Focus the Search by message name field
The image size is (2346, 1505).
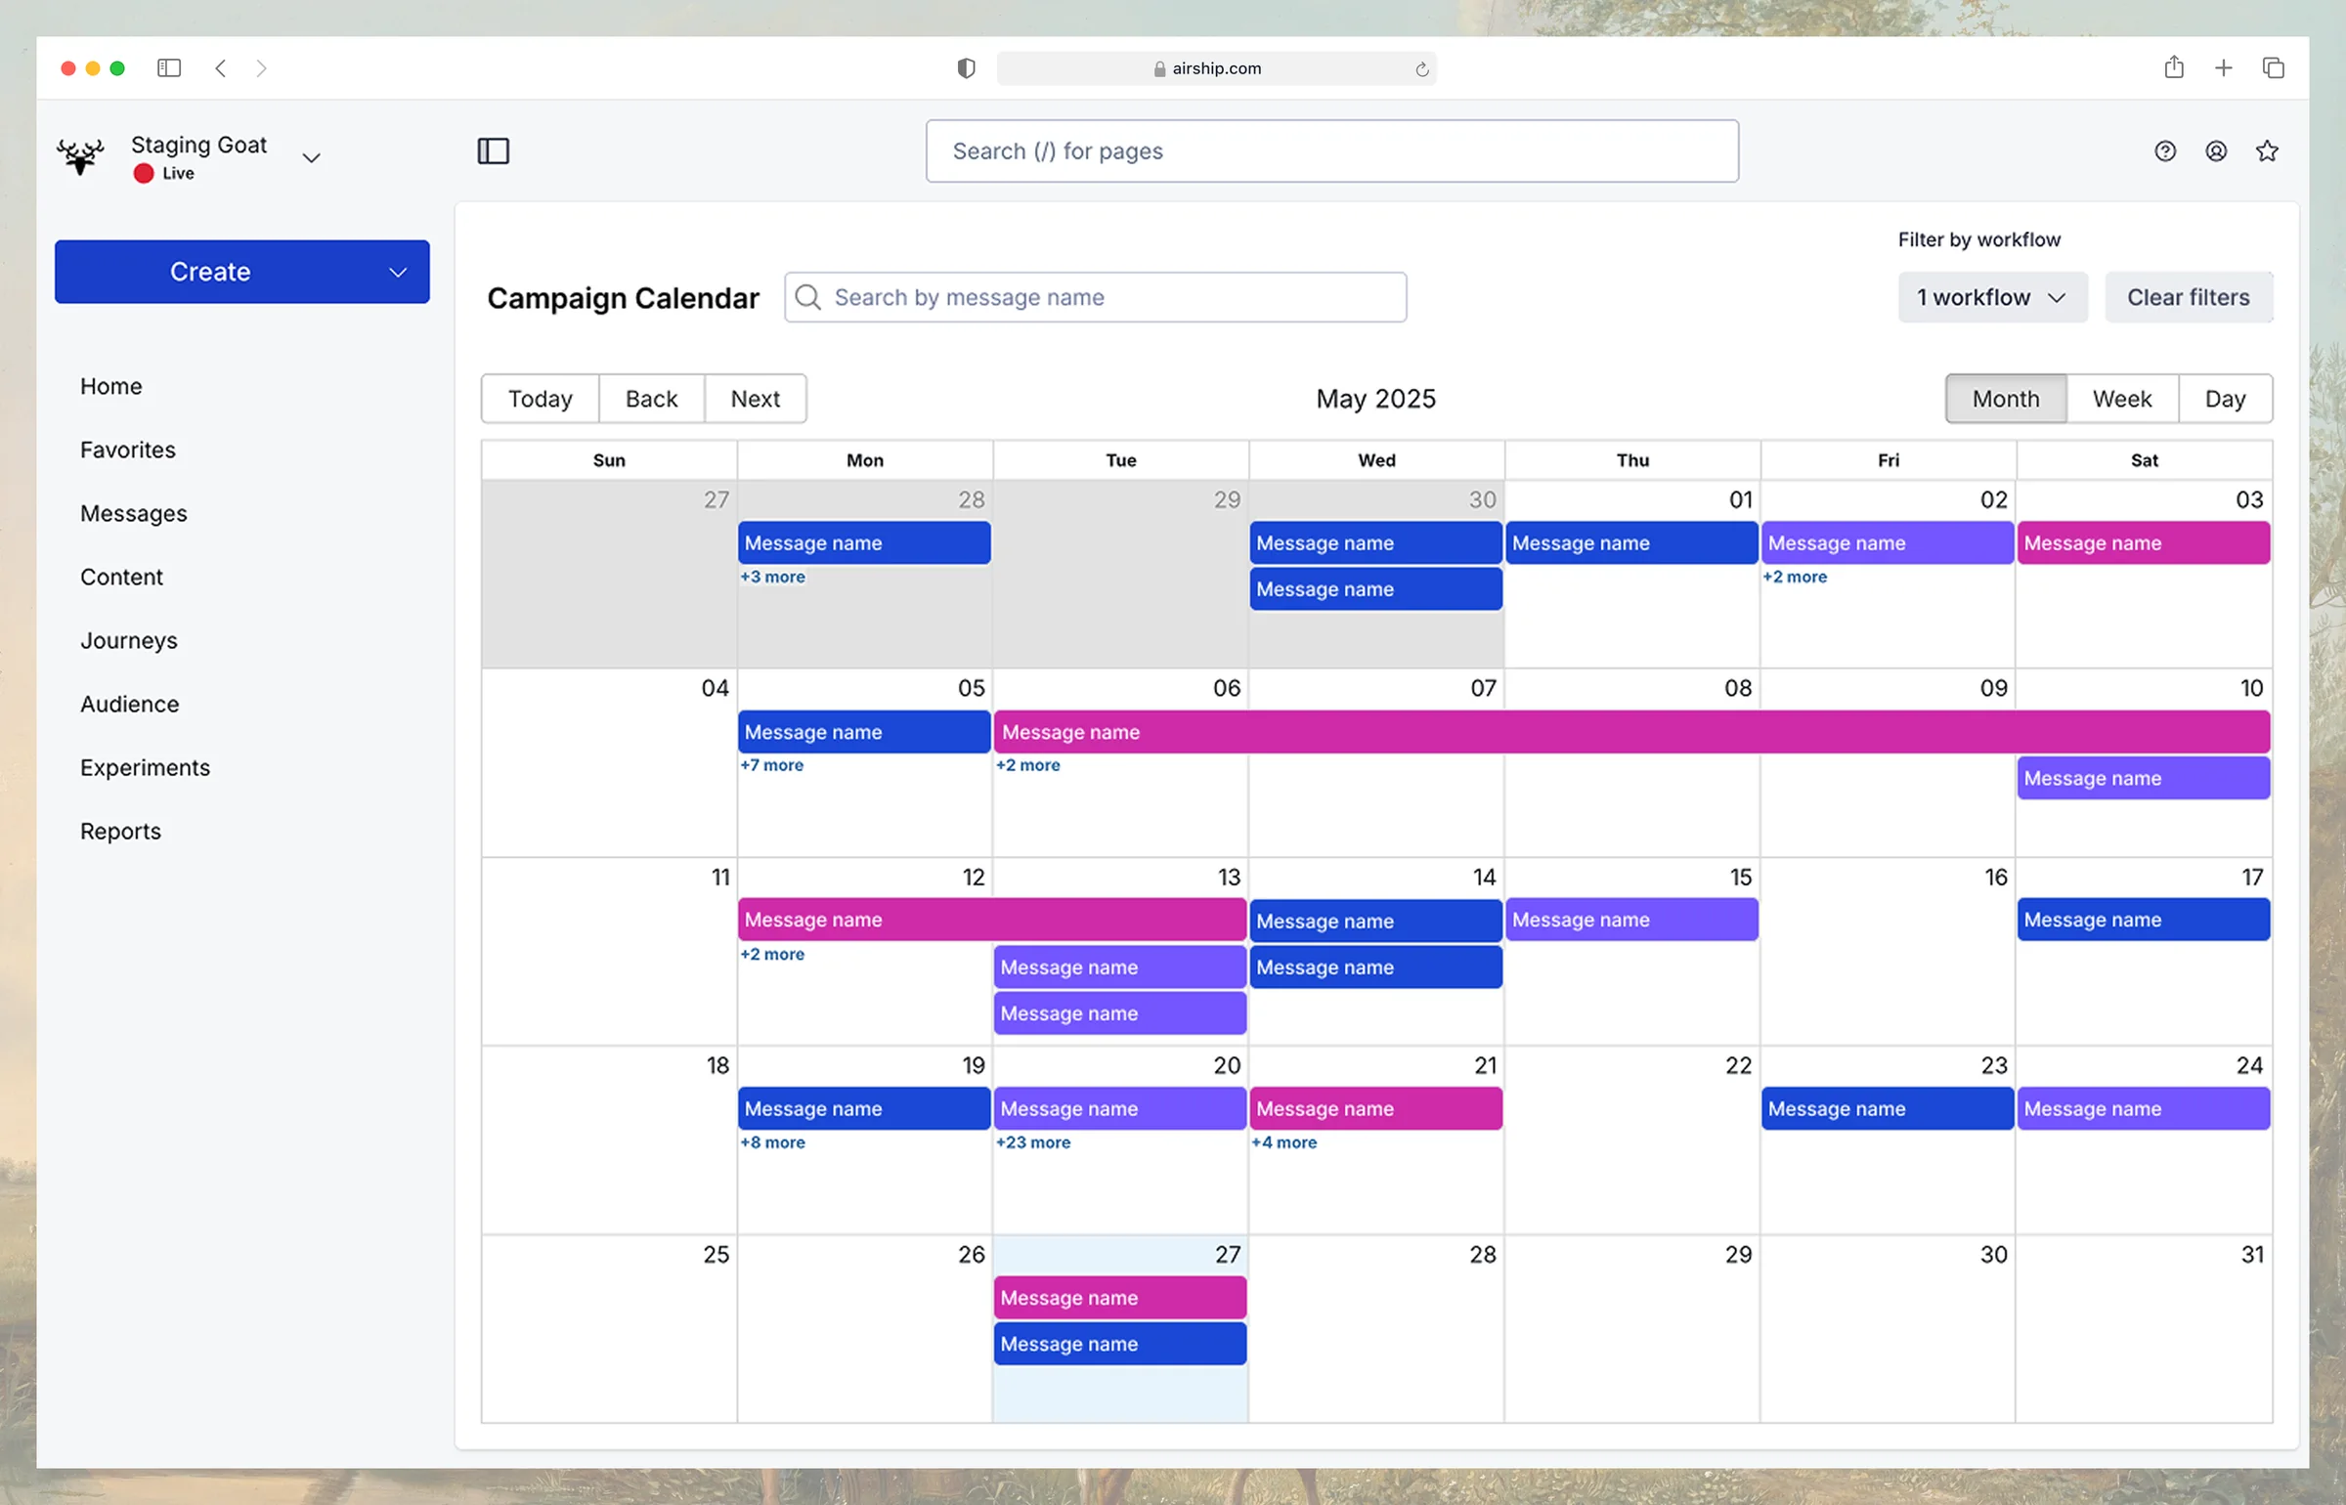point(1096,297)
